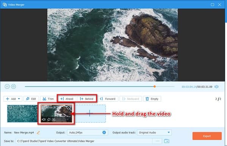This screenshot has height=146, width=227.
Task: Browse save path with the three-dots button
Action: [157, 141]
